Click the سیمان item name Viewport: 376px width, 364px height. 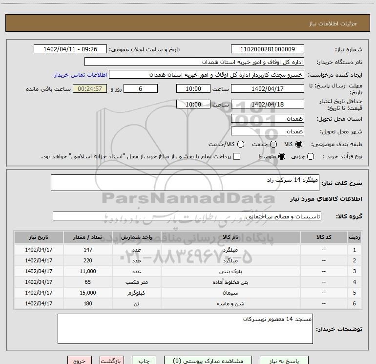230,293
